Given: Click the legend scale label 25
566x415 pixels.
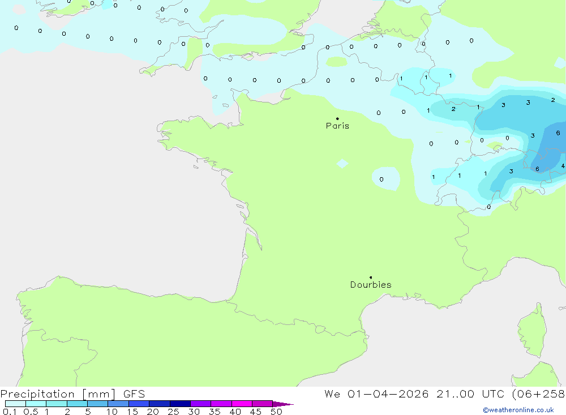Looking at the screenshot, I should point(173,412).
